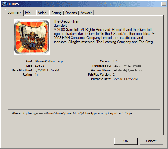The height and width of the screenshot is (149, 168).
Task: Click the 2008 Gameloft copyright paragraph
Action: (104, 36)
